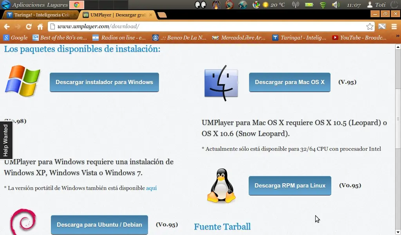Open the Google bookmark
Screen dimensions: 401x235
click(16, 38)
